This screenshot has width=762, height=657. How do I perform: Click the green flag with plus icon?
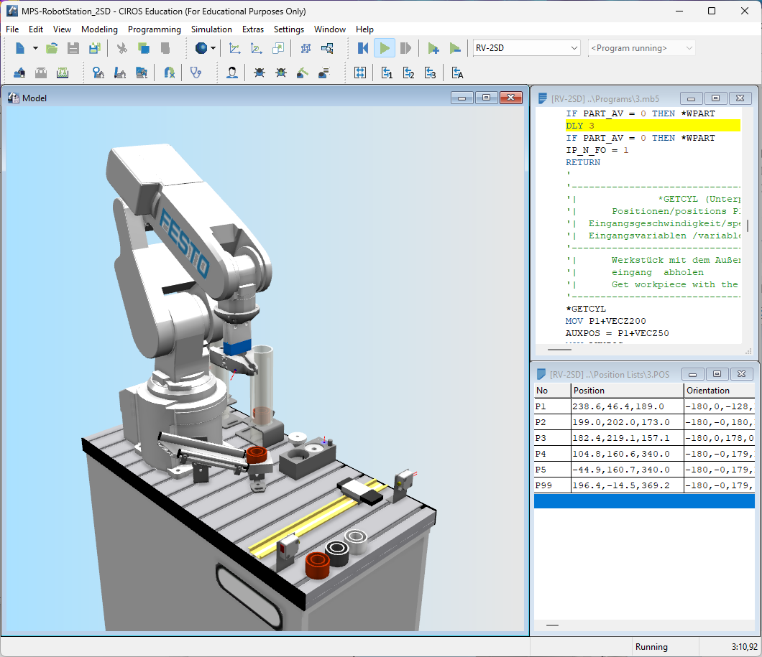(x=433, y=48)
